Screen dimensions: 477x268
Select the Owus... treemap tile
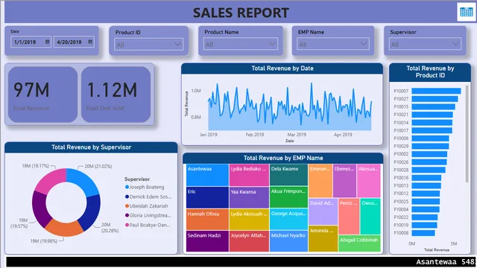coord(370,217)
